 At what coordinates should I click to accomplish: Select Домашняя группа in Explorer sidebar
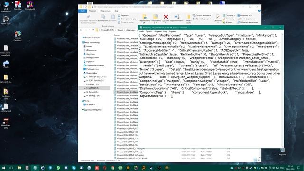(x=92, y=110)
